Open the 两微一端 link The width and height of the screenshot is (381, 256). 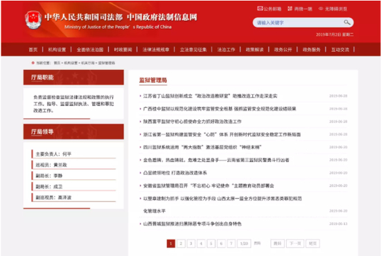tap(300, 9)
